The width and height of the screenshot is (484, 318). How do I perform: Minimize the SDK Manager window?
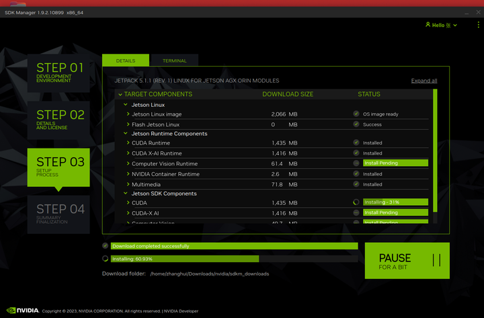coord(467,13)
